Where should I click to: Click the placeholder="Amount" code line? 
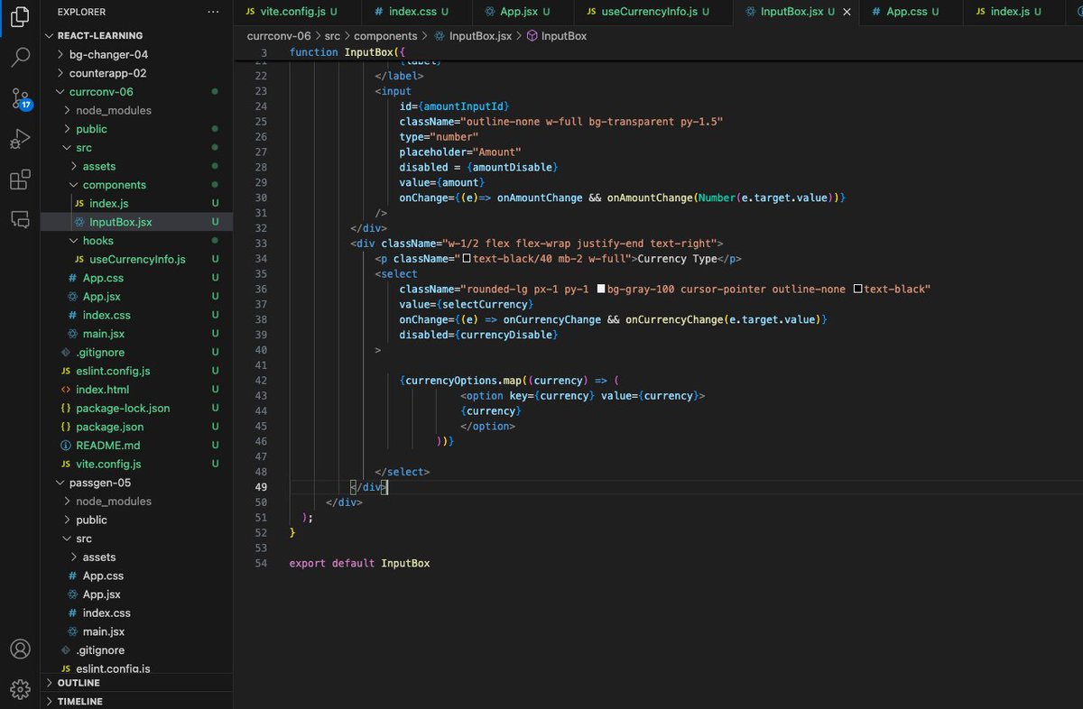(x=460, y=152)
